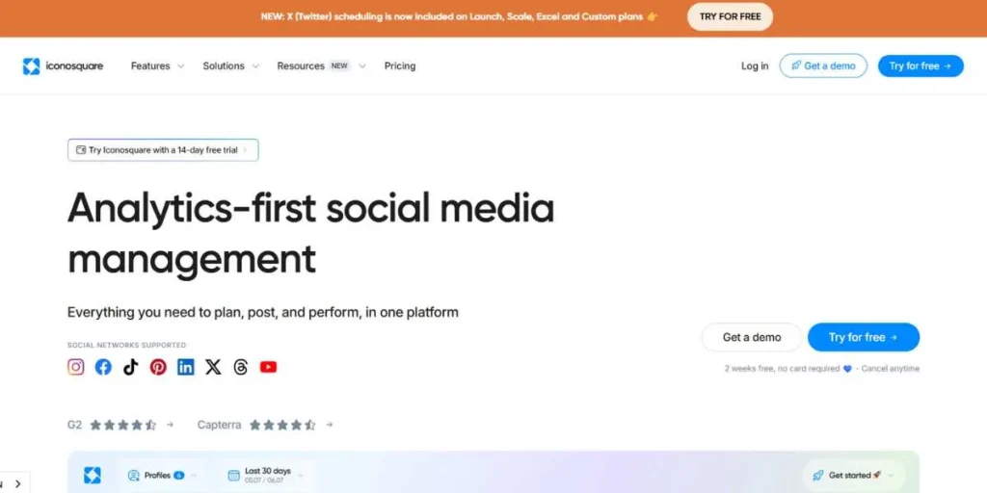Click the hero Get a demo button

click(x=752, y=338)
